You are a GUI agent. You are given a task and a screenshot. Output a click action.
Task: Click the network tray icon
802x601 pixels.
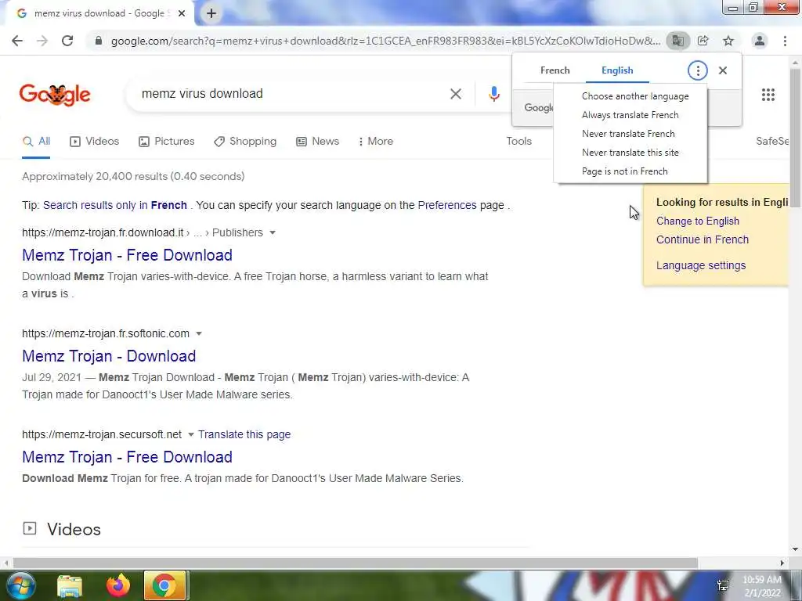point(723,585)
